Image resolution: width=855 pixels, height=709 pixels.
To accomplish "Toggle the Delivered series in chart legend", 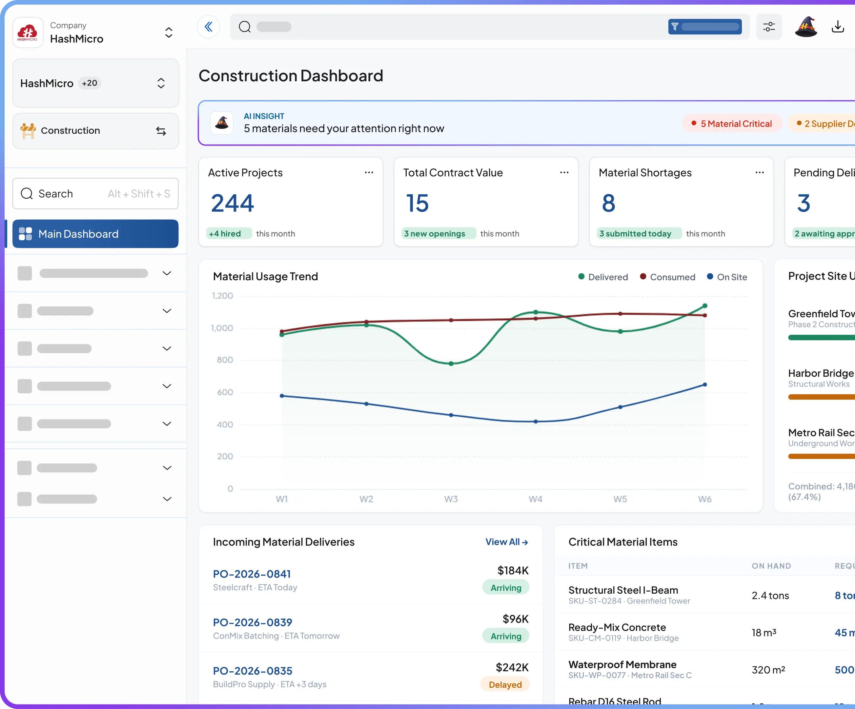I will [603, 277].
